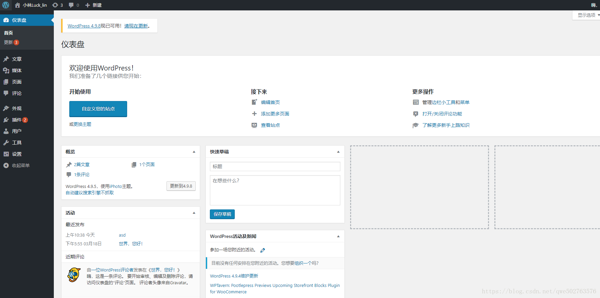Image resolution: width=600 pixels, height=298 pixels.
Task: Click the paintbrush icon for 外观
Action: pos(6,108)
